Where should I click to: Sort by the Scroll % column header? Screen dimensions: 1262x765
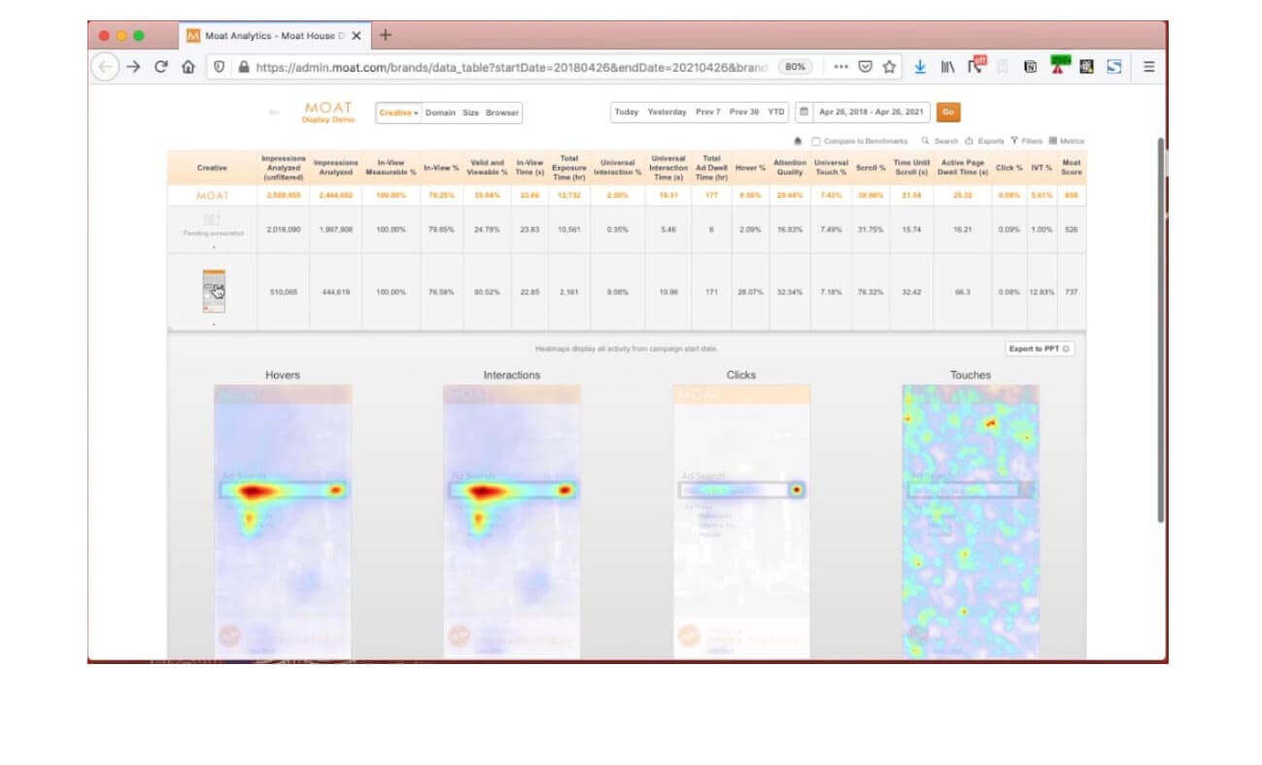870,168
